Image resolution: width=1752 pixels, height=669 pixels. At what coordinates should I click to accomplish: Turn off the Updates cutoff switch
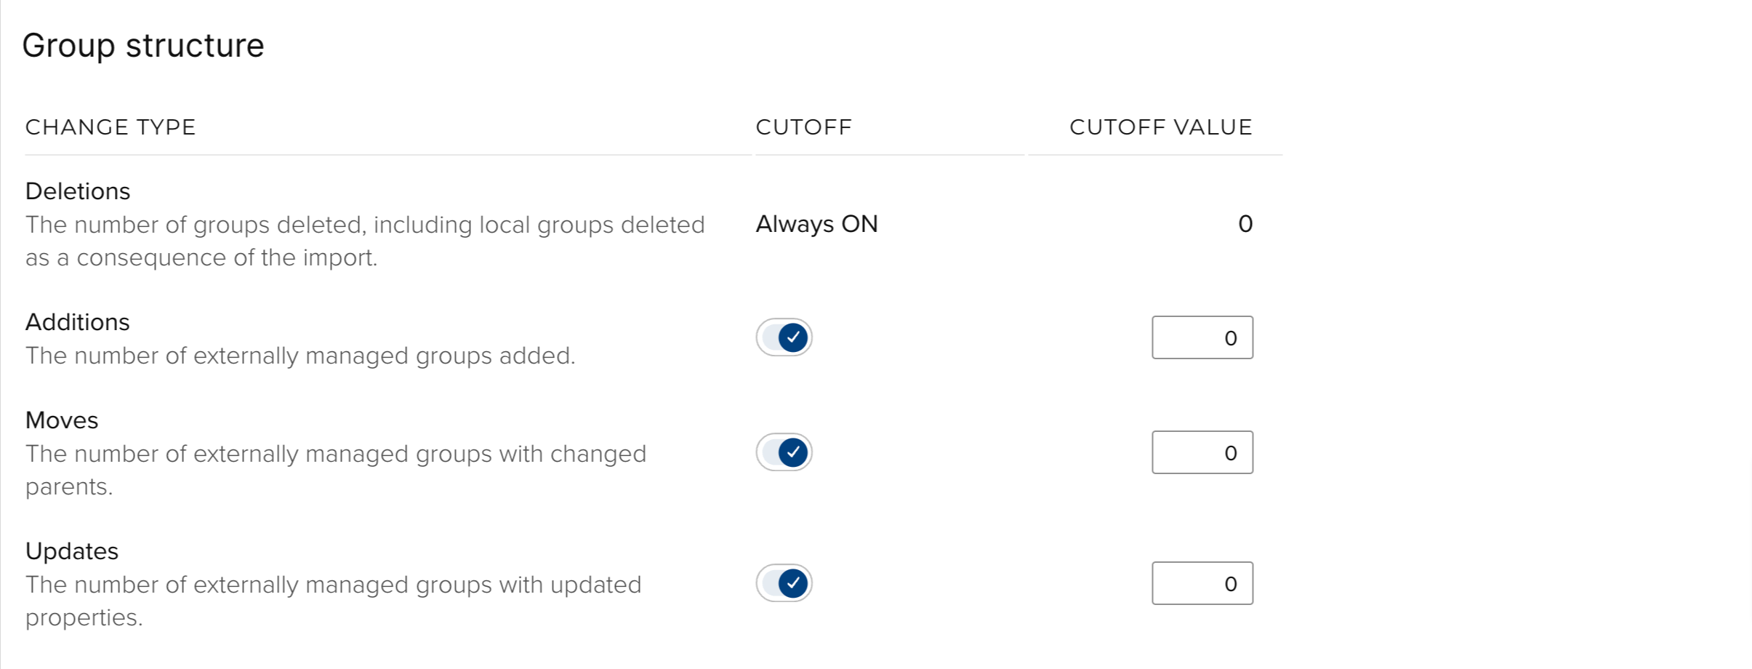tap(784, 583)
